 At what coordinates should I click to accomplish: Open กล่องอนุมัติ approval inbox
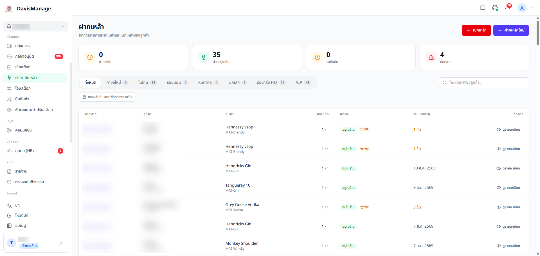(x=35, y=56)
